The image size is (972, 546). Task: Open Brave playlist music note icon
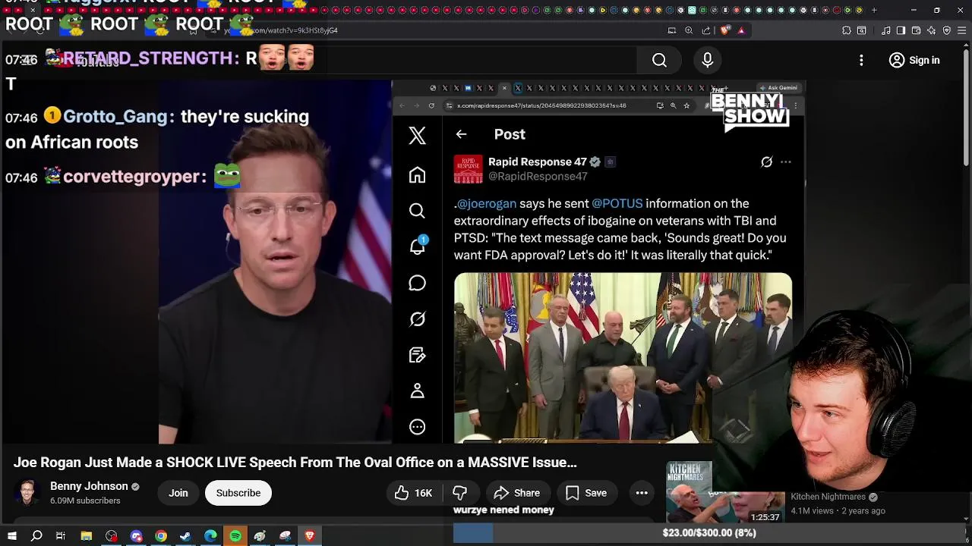click(x=886, y=30)
